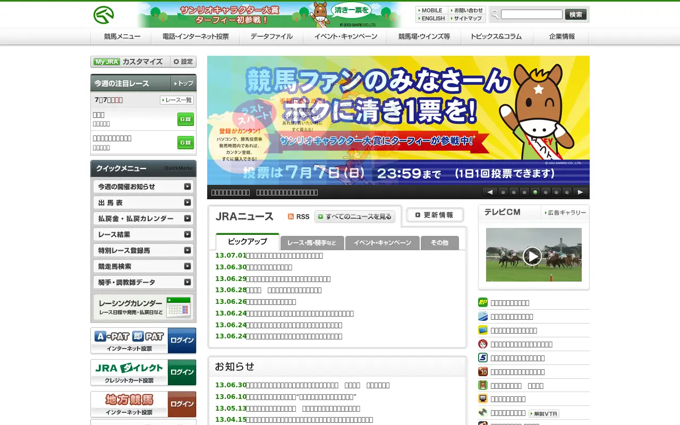Click レース一覧 race list button
The width and height of the screenshot is (680, 425).
pos(177,100)
